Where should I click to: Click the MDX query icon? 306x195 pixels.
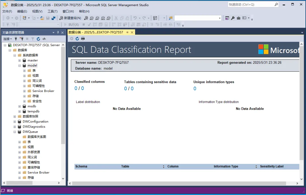click(92, 18)
